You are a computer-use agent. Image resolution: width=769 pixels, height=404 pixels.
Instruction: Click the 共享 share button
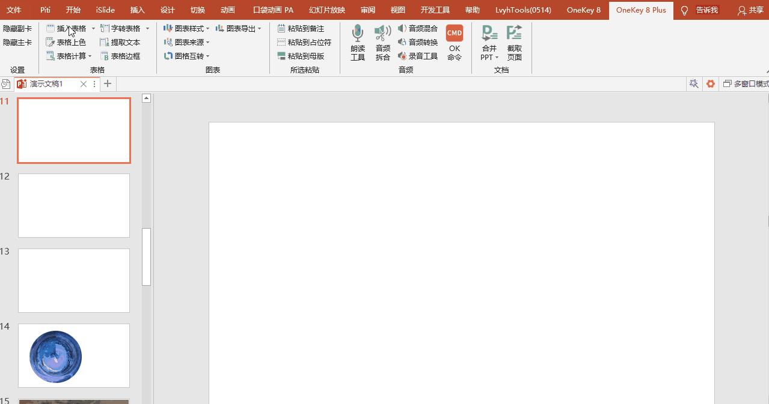(750, 10)
